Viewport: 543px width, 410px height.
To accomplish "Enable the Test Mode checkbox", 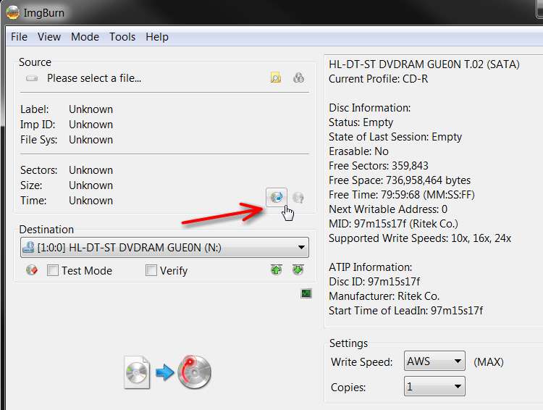I will pos(53,270).
